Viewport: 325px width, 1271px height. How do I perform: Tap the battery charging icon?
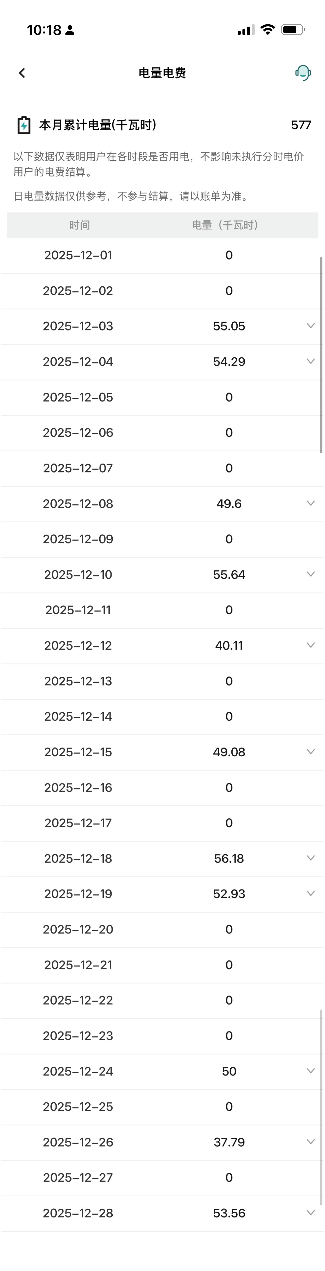tap(24, 125)
